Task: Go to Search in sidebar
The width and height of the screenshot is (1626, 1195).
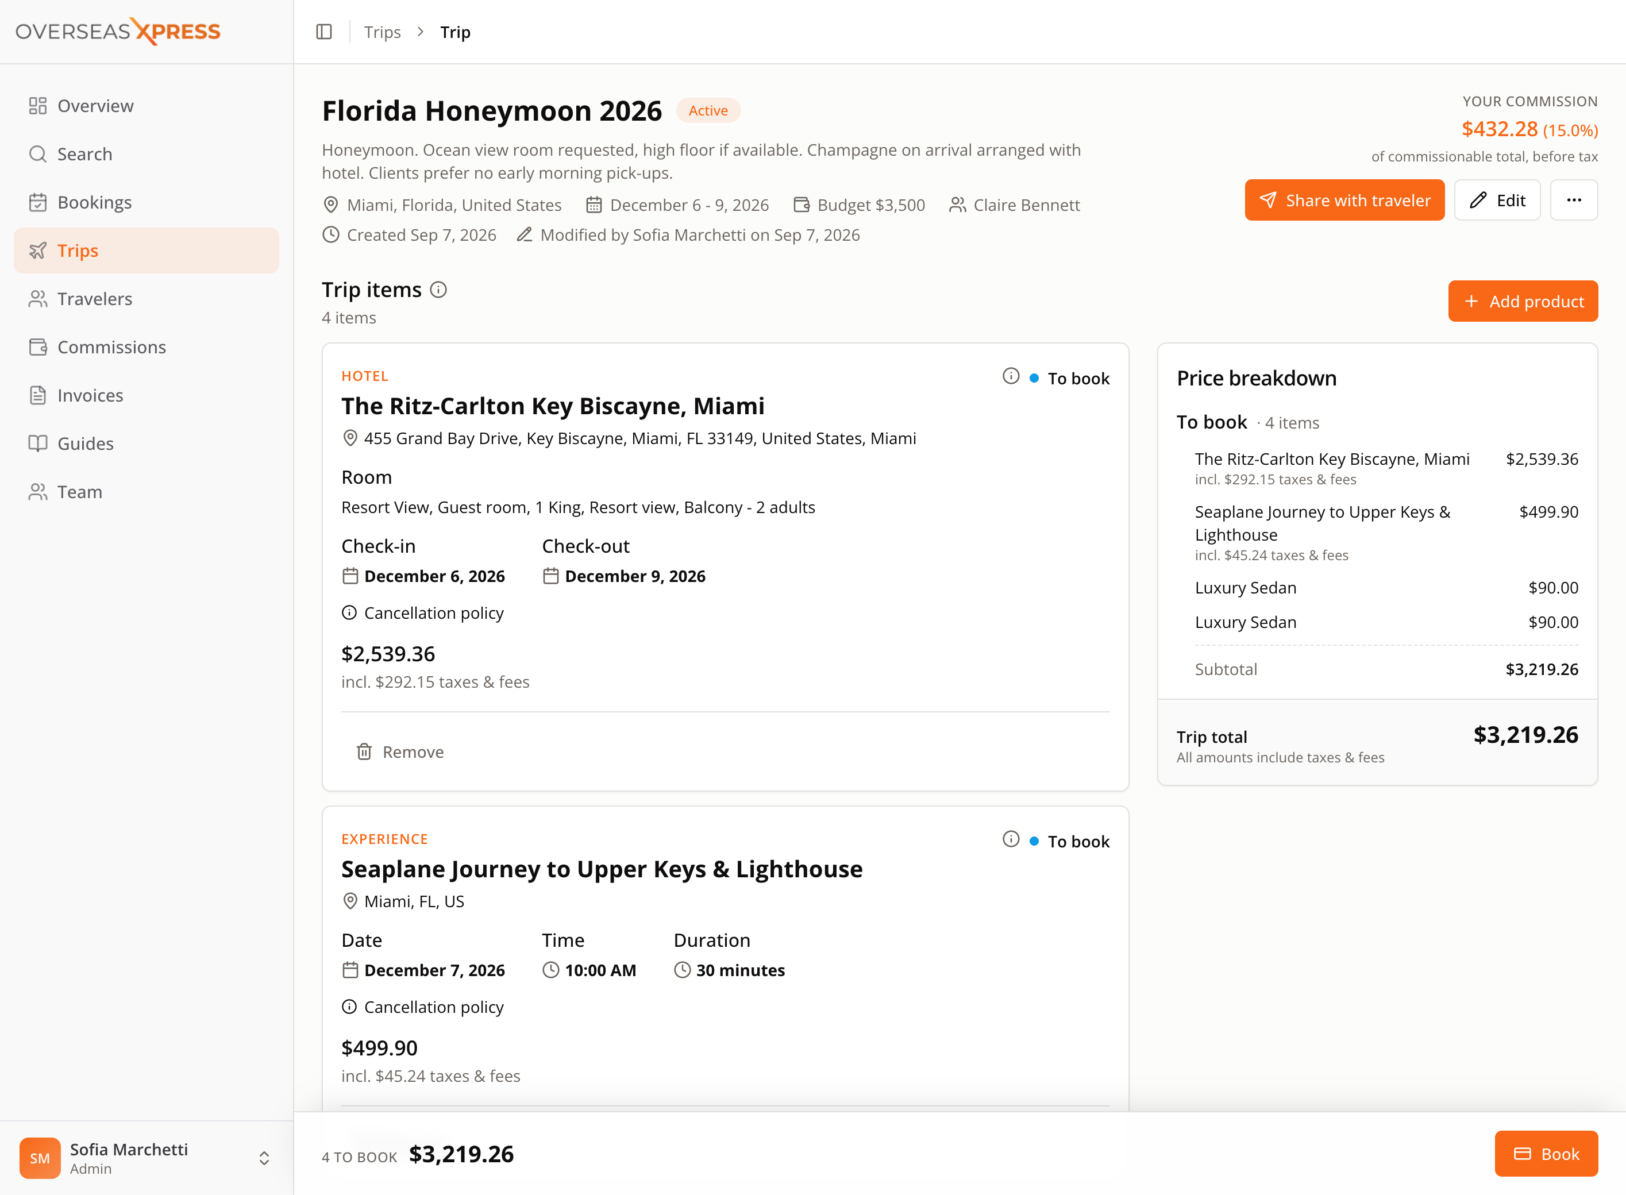Action: pyautogui.click(x=146, y=154)
